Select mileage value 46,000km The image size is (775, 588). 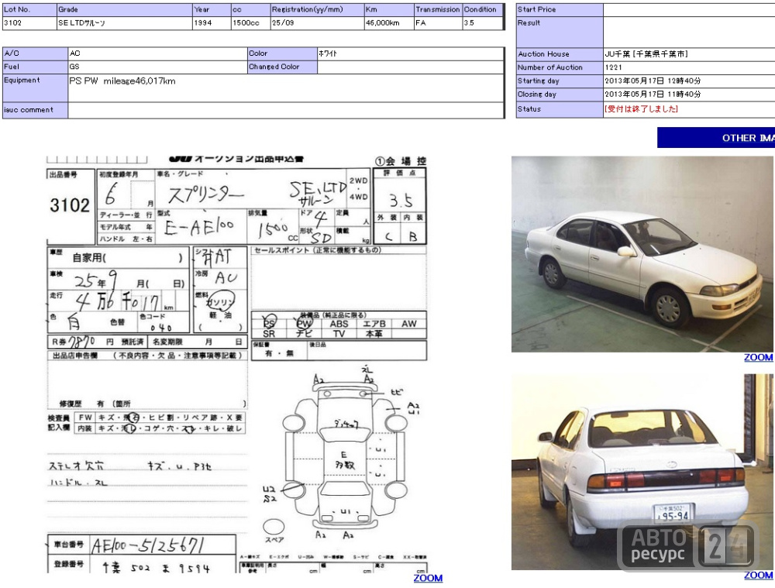pos(383,22)
